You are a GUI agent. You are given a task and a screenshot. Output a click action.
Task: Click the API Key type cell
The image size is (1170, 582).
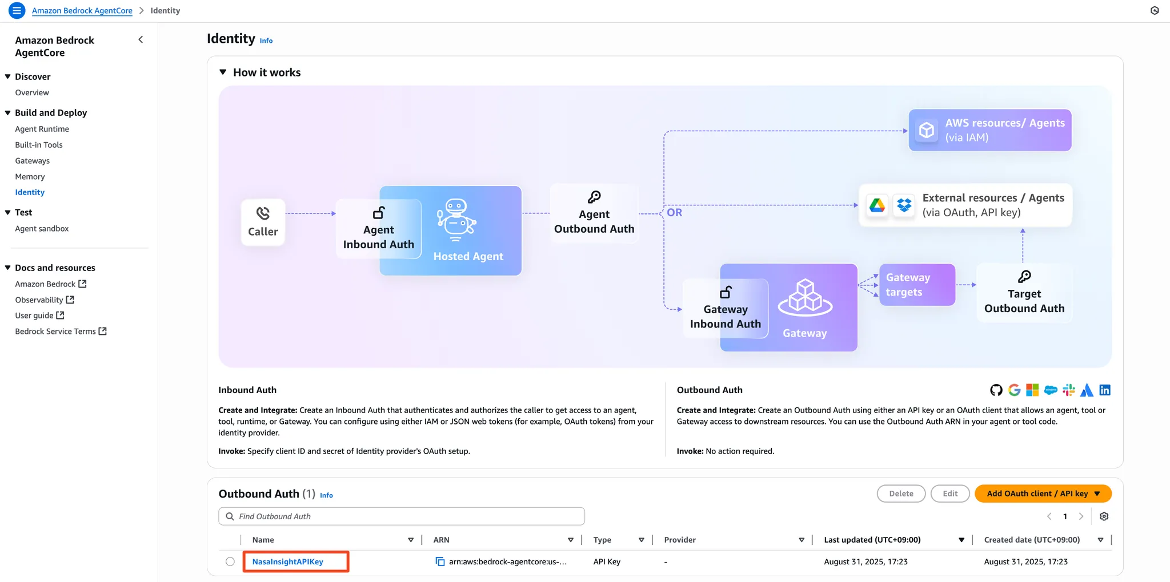coord(607,561)
